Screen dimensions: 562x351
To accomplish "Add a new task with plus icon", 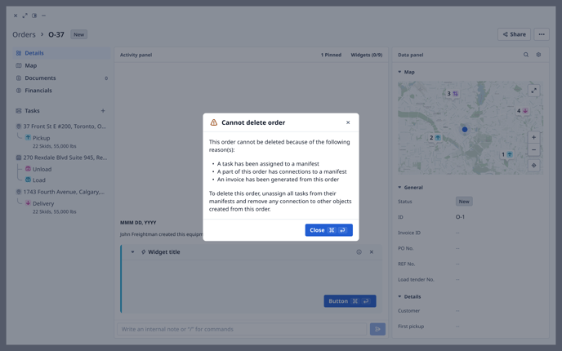I will point(103,111).
